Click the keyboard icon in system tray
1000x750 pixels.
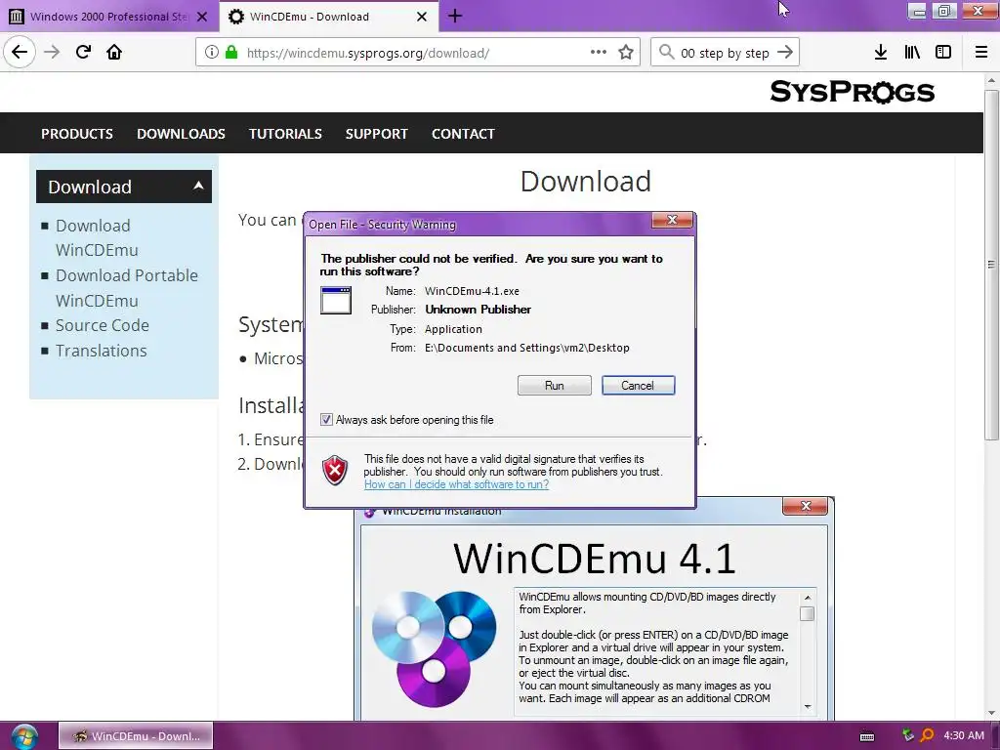[x=867, y=736]
